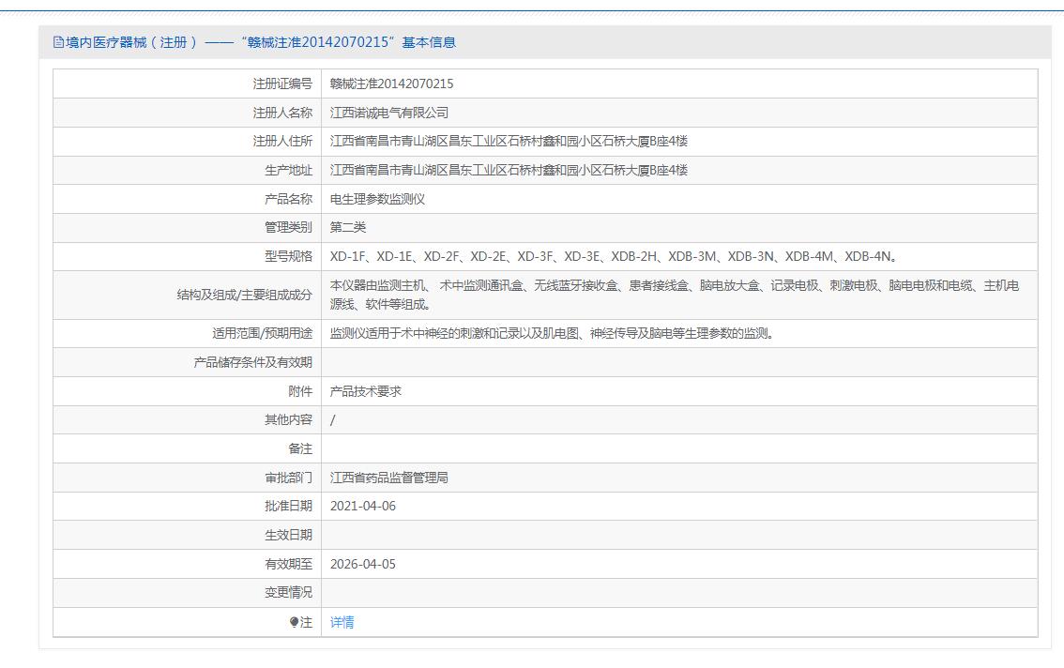Select expiry date 2026-04-05
This screenshot has width=1064, height=668.
[x=362, y=564]
